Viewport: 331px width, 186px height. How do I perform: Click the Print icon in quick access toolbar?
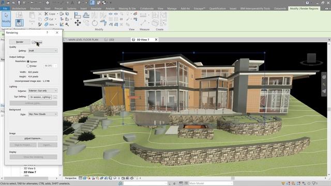click(x=48, y=3)
